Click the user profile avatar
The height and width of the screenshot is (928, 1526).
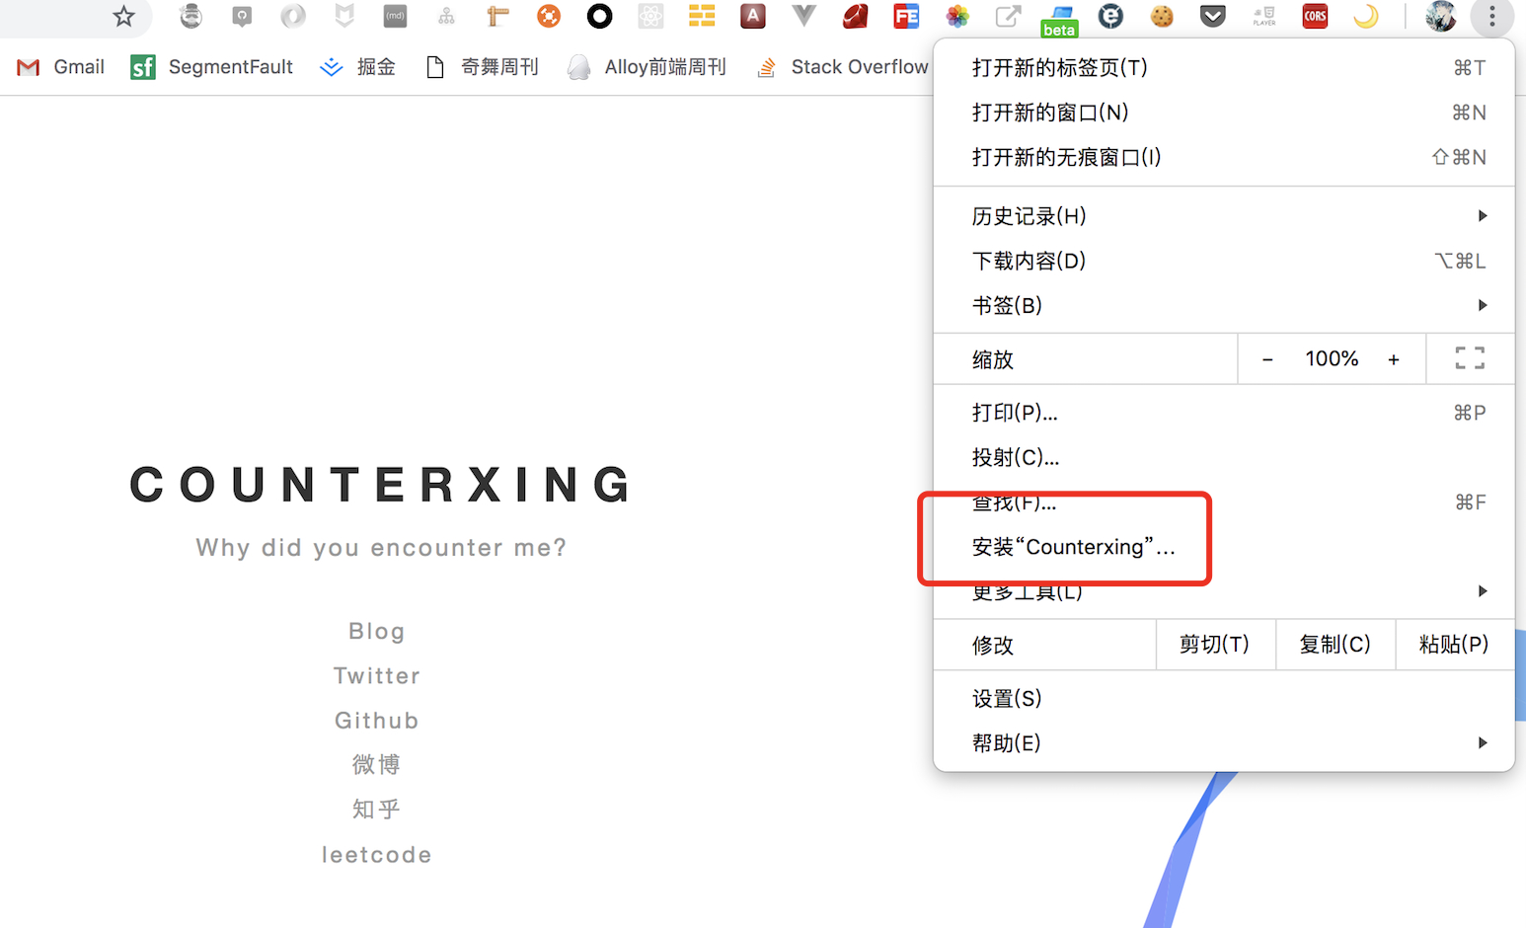[x=1440, y=17]
